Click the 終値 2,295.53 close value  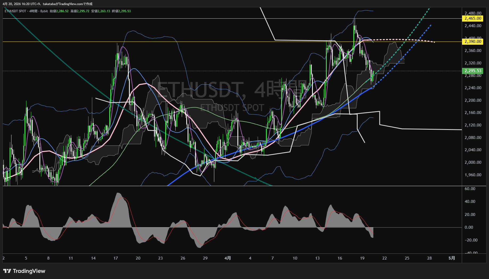[124, 11]
